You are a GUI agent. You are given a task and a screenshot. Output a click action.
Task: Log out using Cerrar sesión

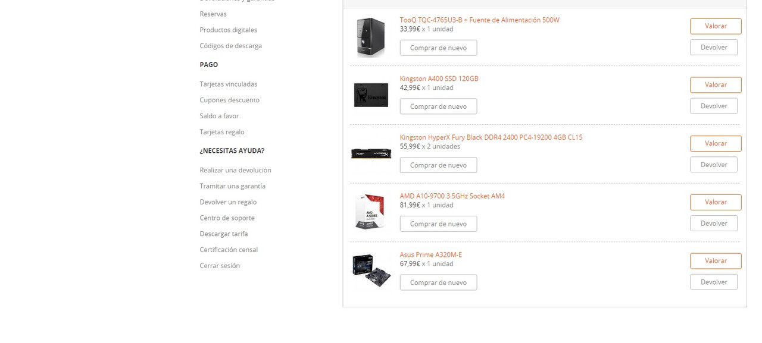(220, 266)
